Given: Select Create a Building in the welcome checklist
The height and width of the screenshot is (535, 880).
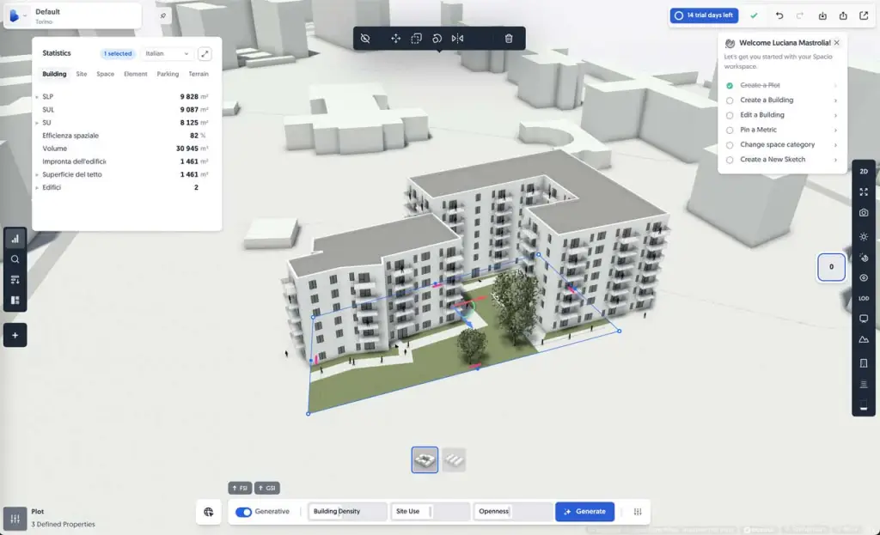Looking at the screenshot, I should point(766,100).
